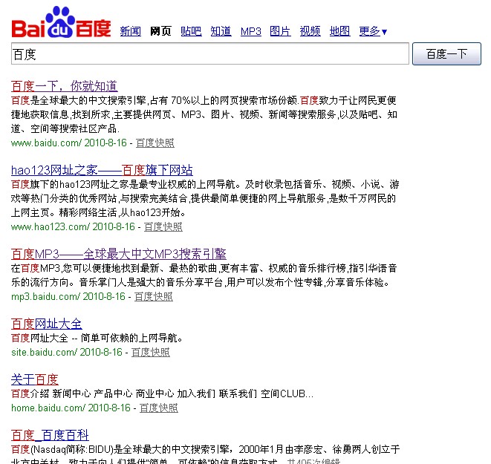
Task: Open result 百度一下，你就知道
Action: [65, 86]
